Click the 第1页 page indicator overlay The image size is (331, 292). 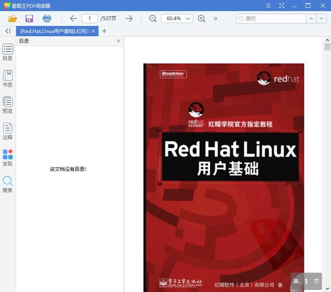tap(306, 281)
